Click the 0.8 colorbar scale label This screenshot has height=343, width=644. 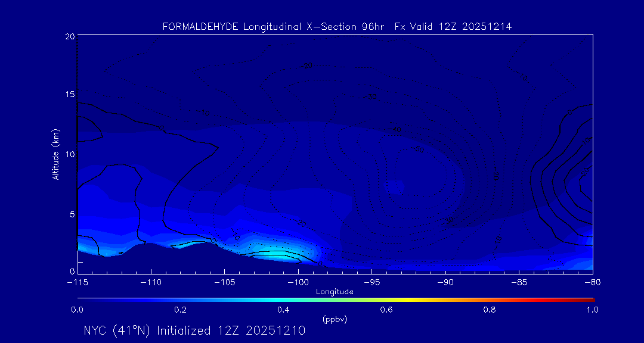490,310
